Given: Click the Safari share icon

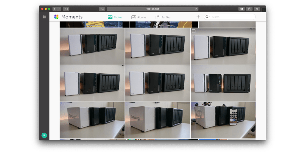Looking at the screenshot, I should [x=249, y=9].
